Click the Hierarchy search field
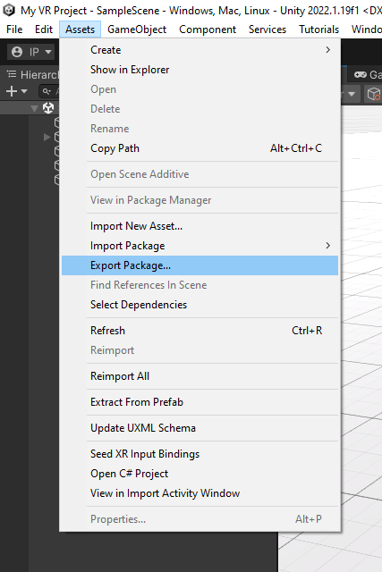 pos(50,91)
